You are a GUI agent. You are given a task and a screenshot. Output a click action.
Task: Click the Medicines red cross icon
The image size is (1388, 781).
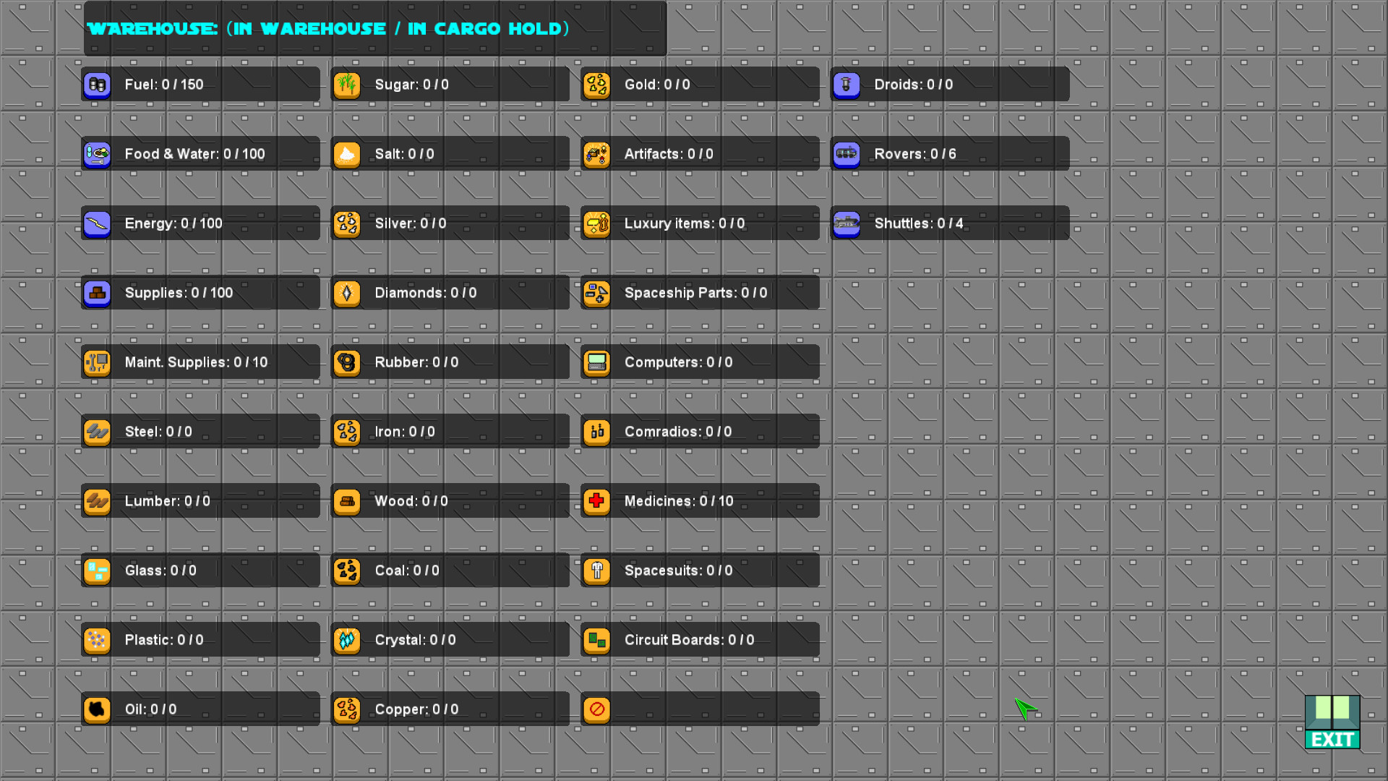(596, 501)
